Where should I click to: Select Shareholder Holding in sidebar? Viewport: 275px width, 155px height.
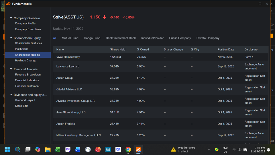click(x=28, y=55)
